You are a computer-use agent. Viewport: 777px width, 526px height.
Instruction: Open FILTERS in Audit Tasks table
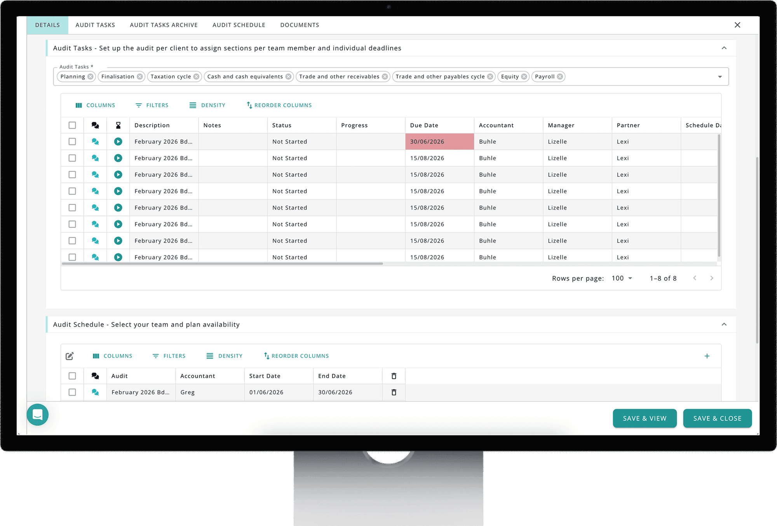coord(152,105)
